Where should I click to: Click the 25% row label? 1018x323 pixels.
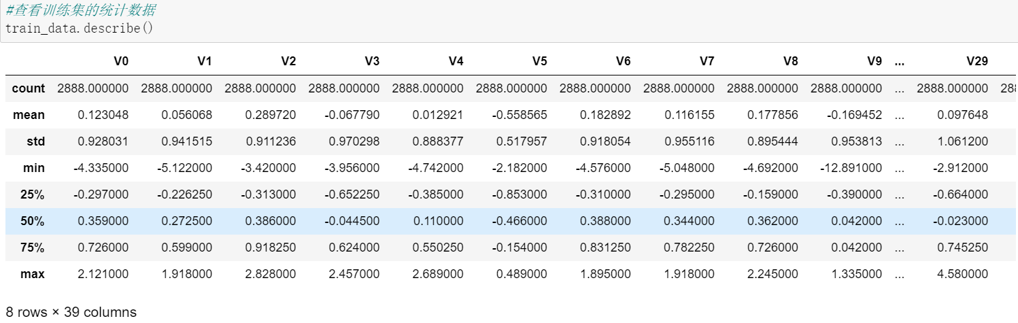click(x=33, y=194)
